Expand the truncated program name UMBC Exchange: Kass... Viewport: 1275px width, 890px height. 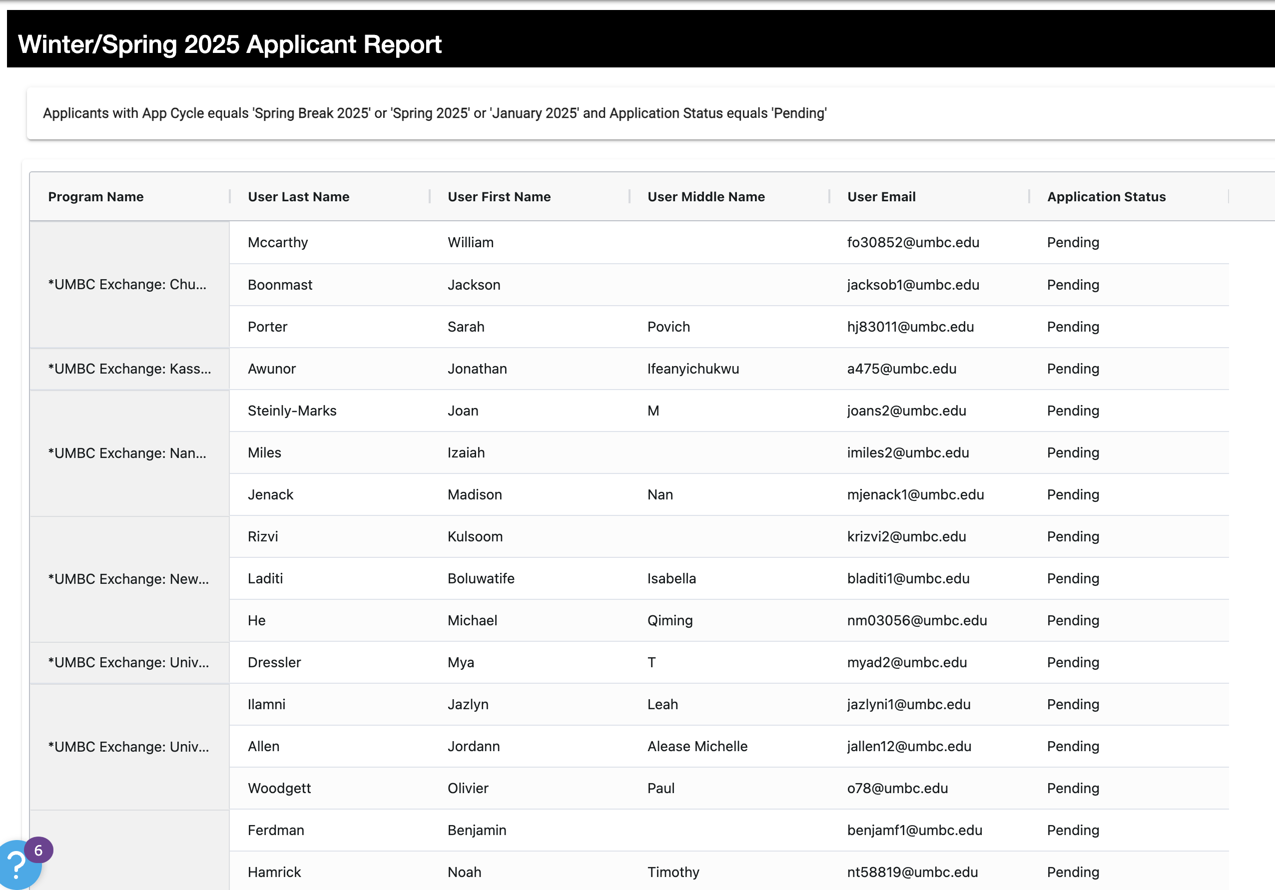(129, 369)
